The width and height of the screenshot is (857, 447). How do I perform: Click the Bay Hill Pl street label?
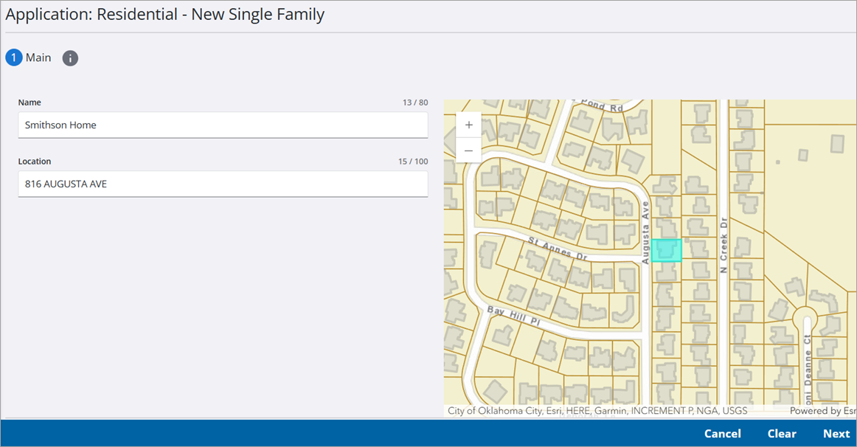click(x=514, y=317)
